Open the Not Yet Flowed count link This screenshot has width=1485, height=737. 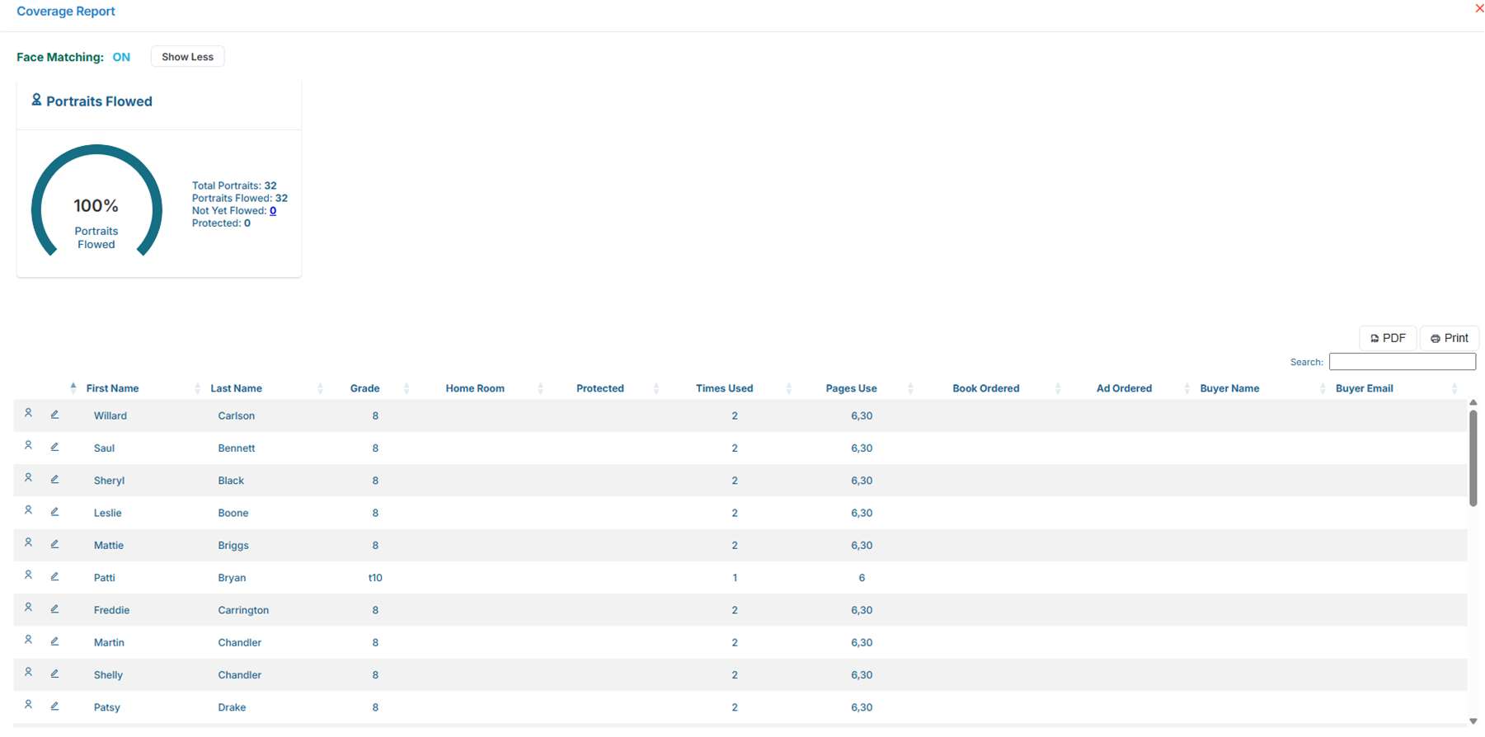click(x=273, y=210)
